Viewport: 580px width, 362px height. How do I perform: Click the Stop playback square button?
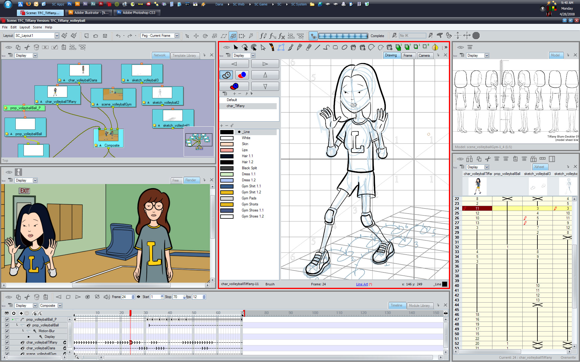[68, 297]
